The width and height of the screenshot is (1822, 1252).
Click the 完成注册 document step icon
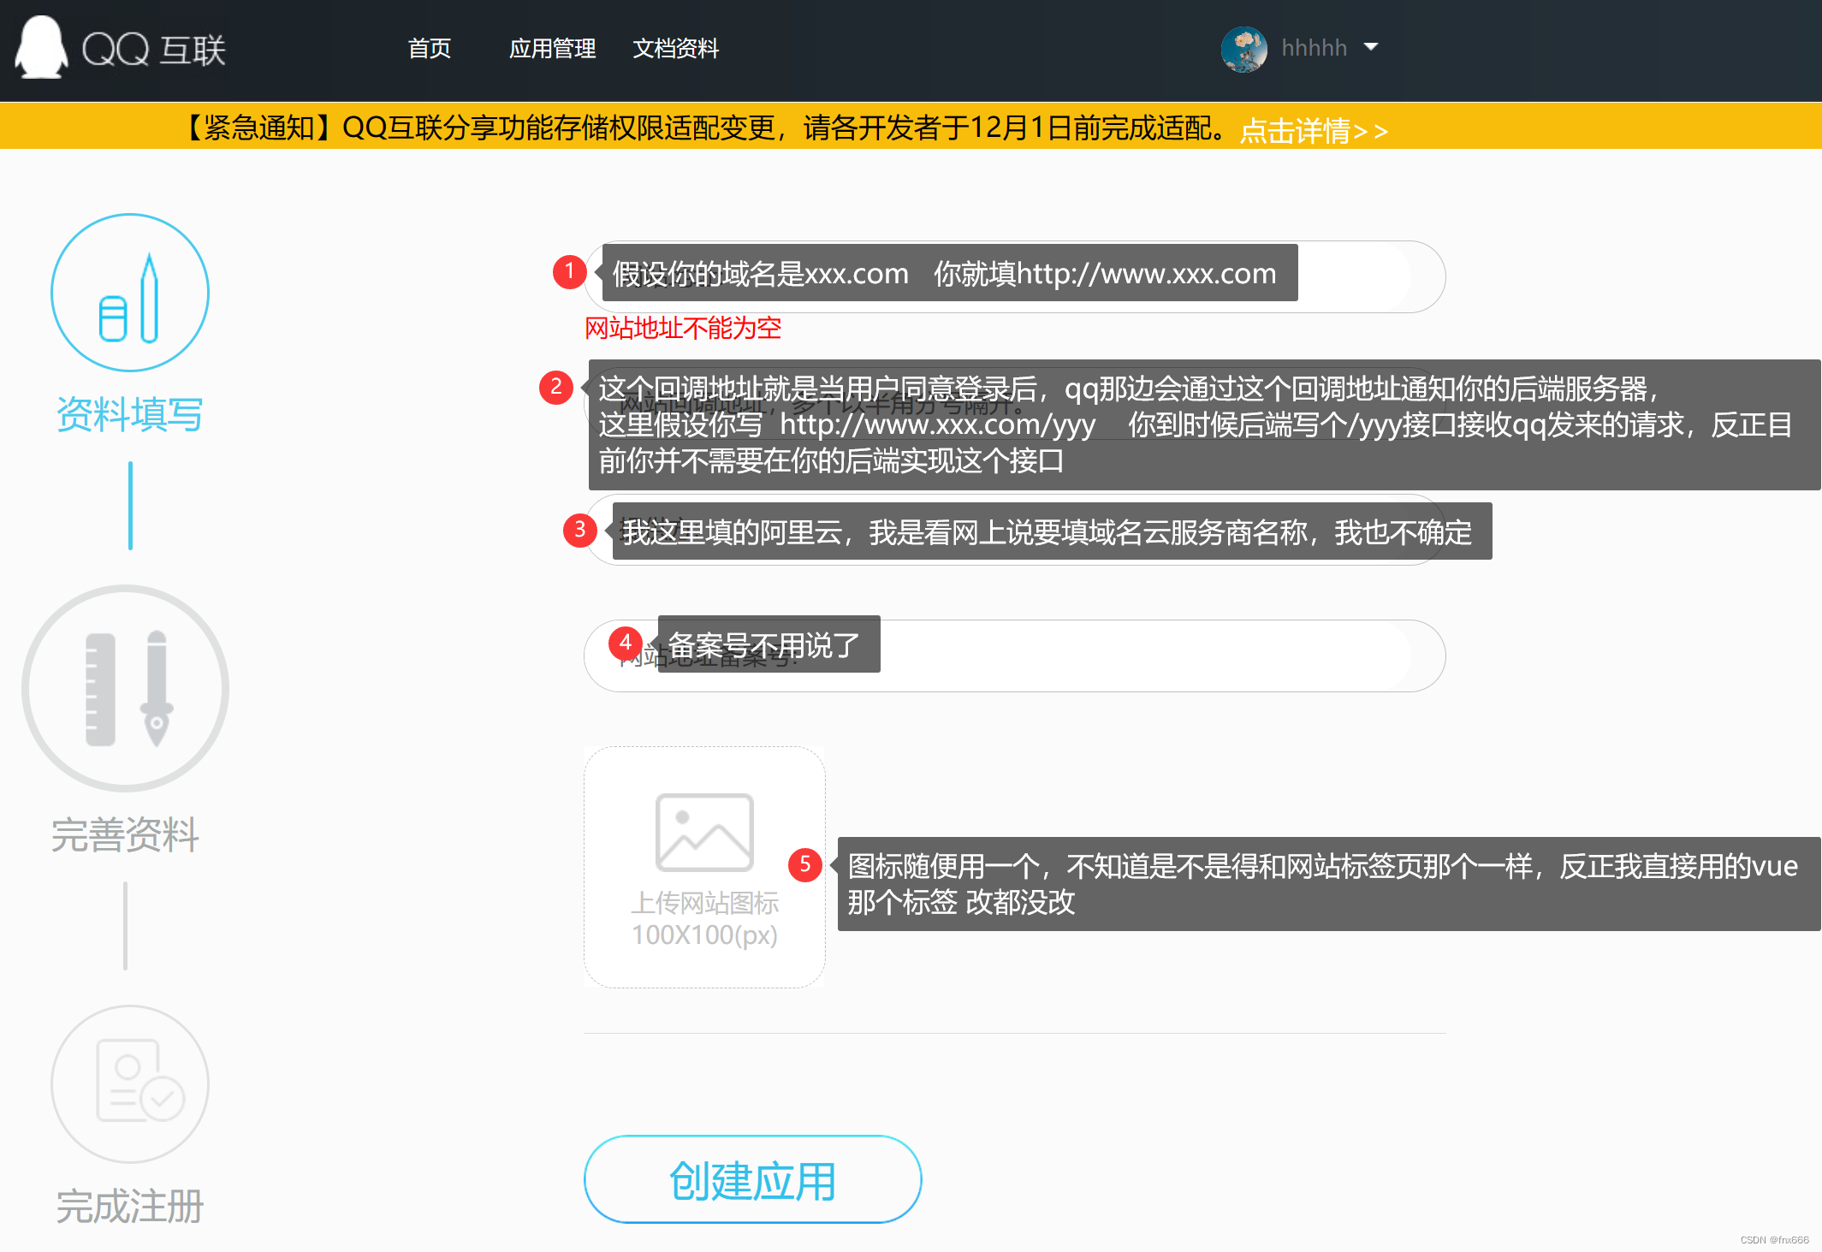point(130,1083)
